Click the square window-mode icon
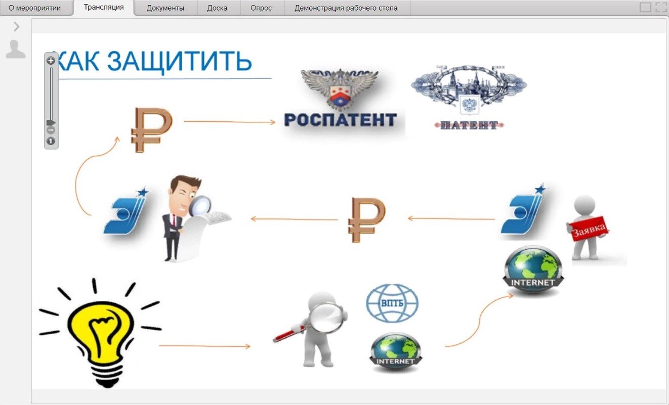 pos(646,7)
